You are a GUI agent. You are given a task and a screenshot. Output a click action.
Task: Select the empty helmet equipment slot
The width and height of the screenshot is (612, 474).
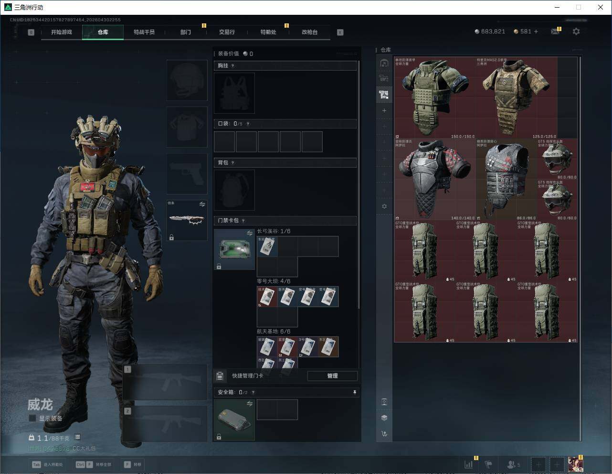[x=187, y=80]
